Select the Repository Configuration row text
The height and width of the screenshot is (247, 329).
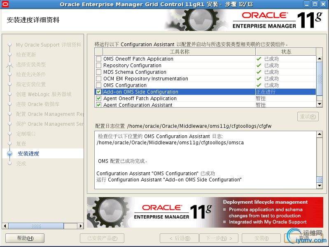click(x=133, y=65)
